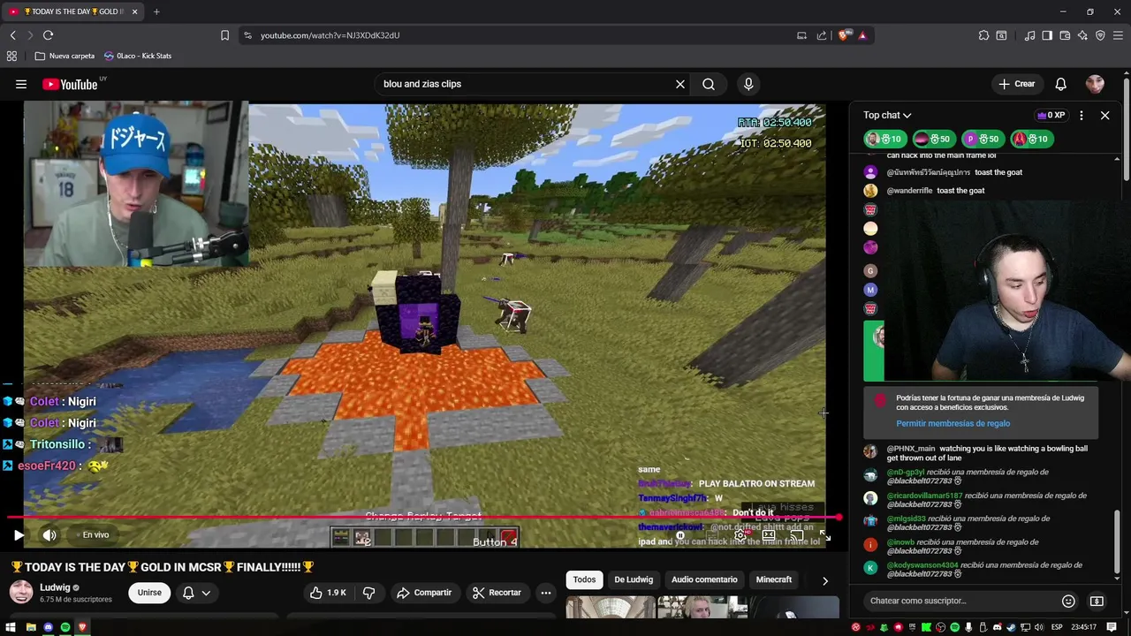This screenshot has width=1131, height=636.
Task: Open more actions ellipsis under video
Action: [546, 593]
